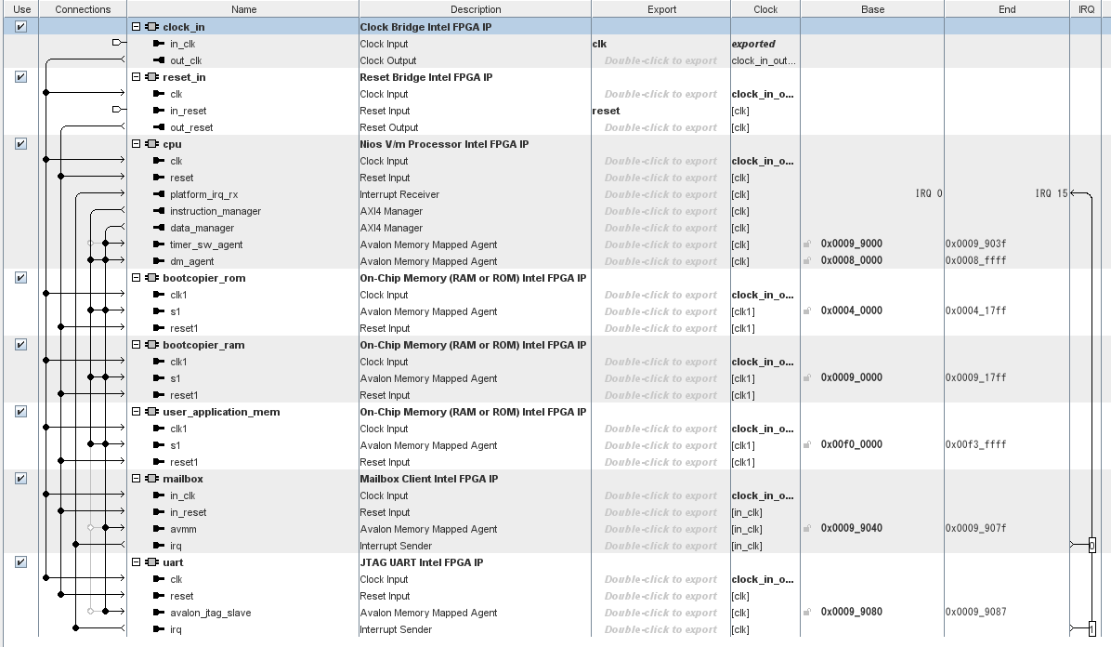The width and height of the screenshot is (1111, 647).
Task: Select the end address 0x00f3_ffff
Action: [975, 444]
